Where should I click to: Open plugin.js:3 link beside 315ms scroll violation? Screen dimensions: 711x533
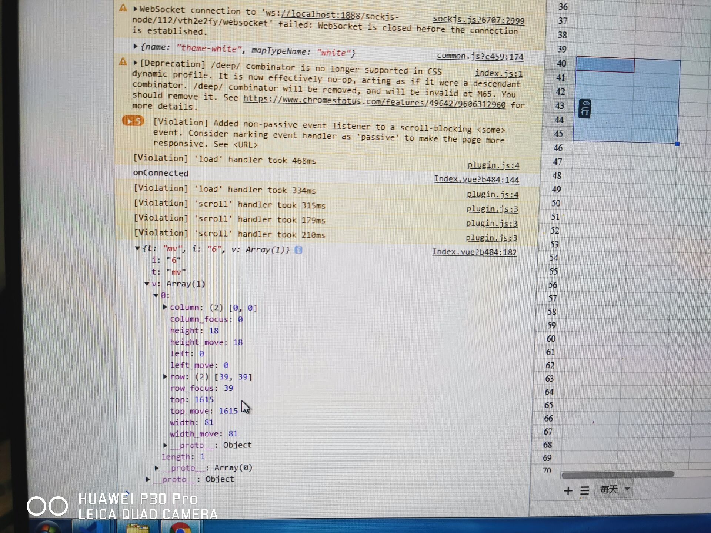click(x=492, y=209)
